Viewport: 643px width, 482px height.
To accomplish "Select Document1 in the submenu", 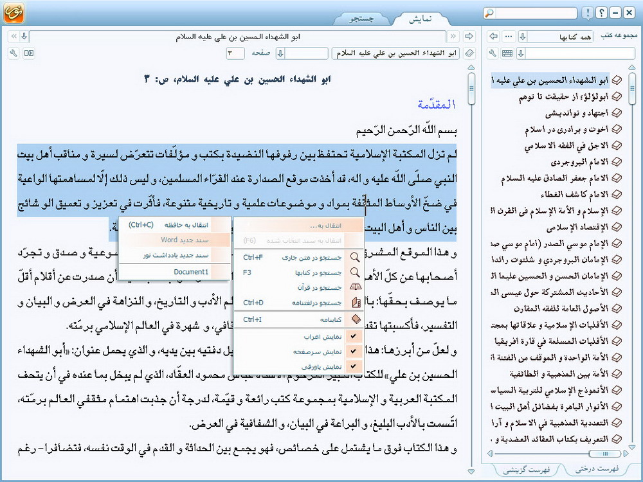I will point(175,272).
